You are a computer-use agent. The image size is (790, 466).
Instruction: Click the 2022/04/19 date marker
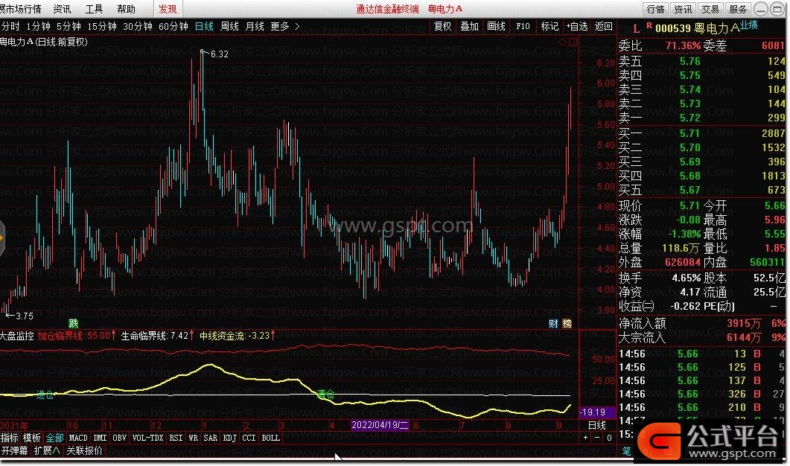[380, 425]
